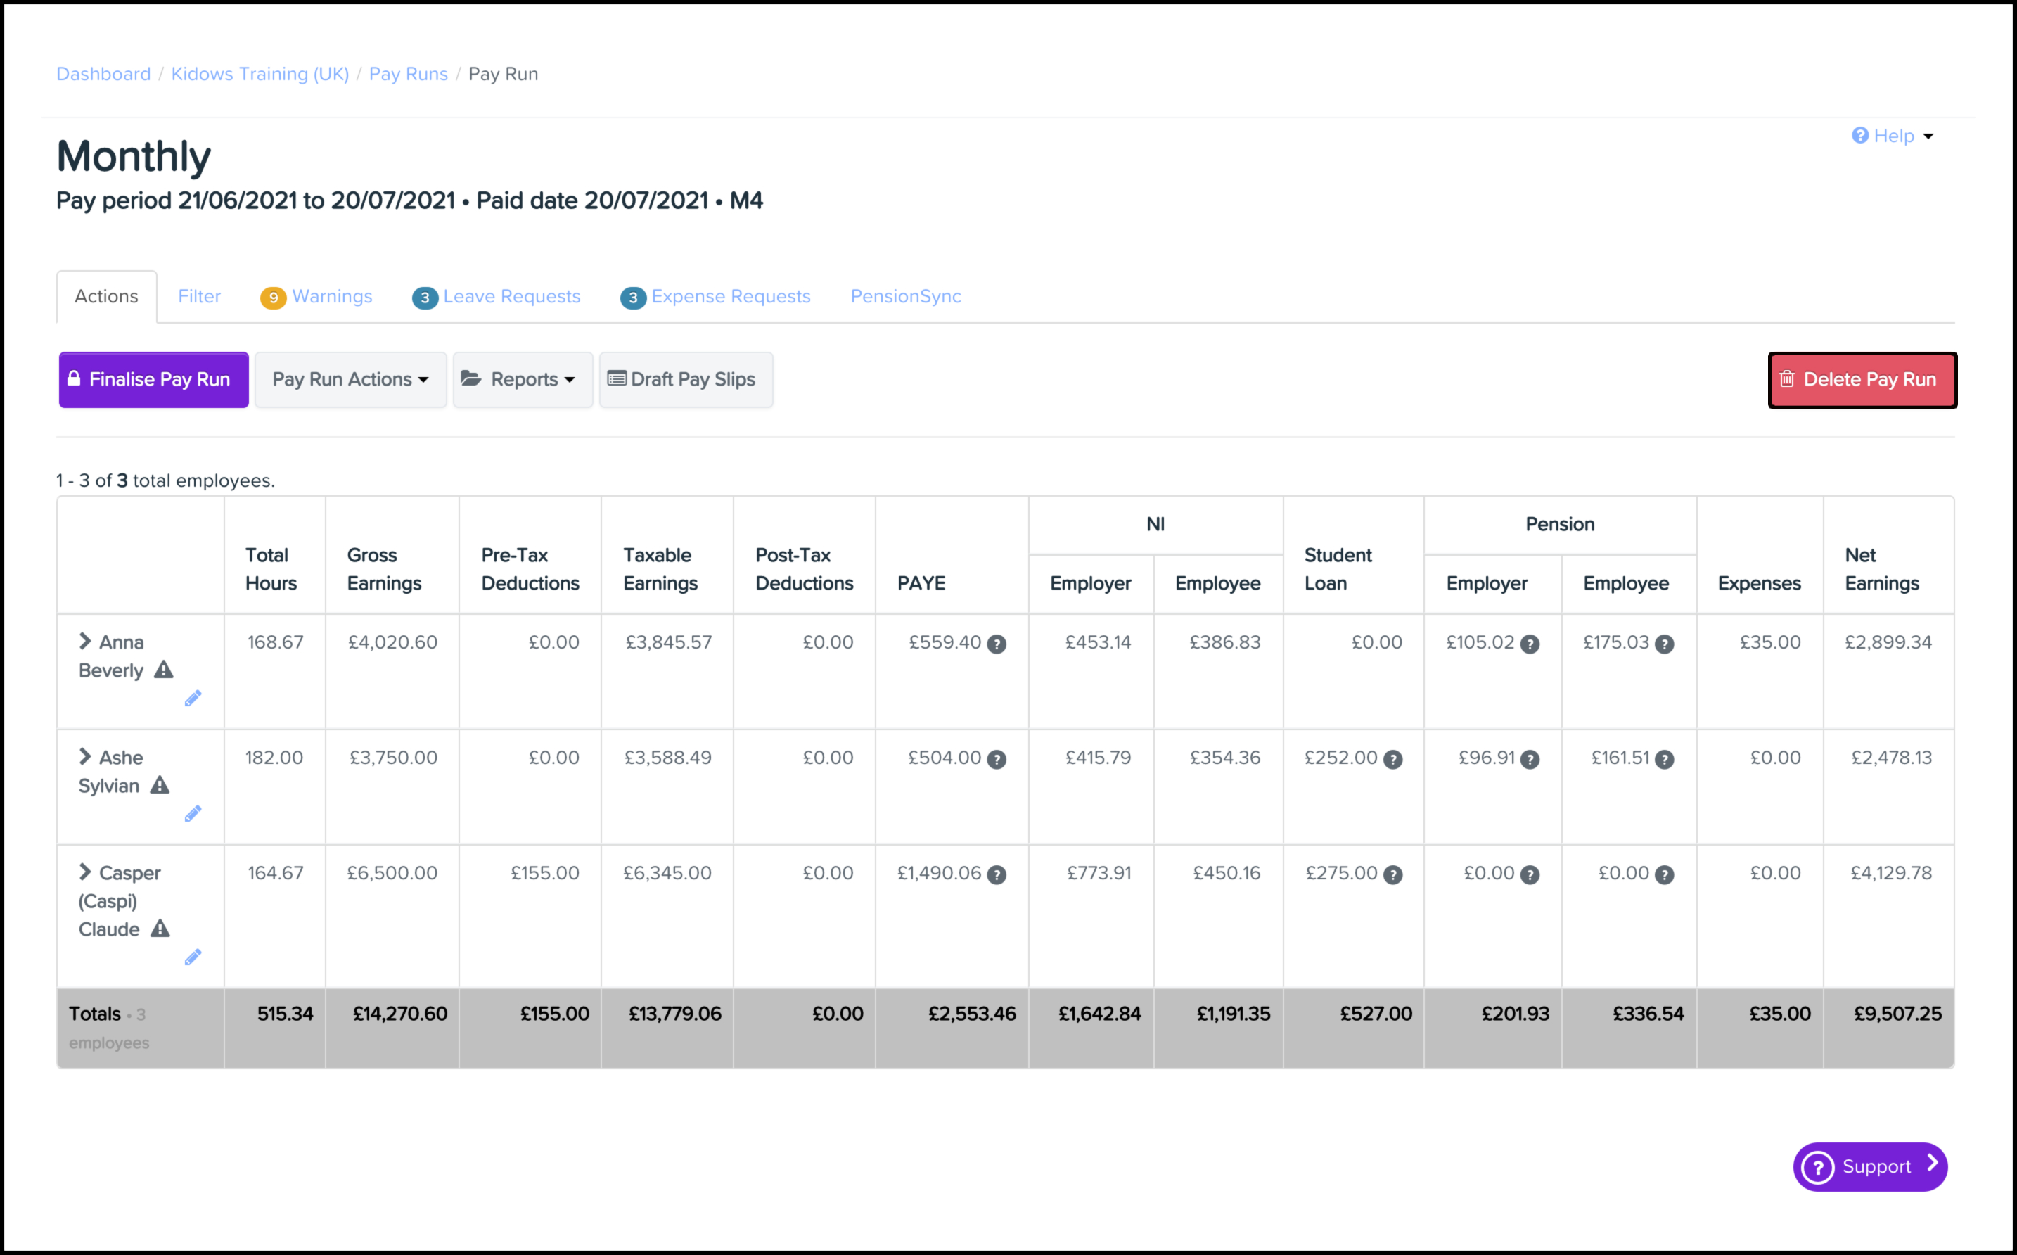Click PAYE help icon for Anna Beverly's £559.40
The image size is (2017, 1255).
click(997, 644)
